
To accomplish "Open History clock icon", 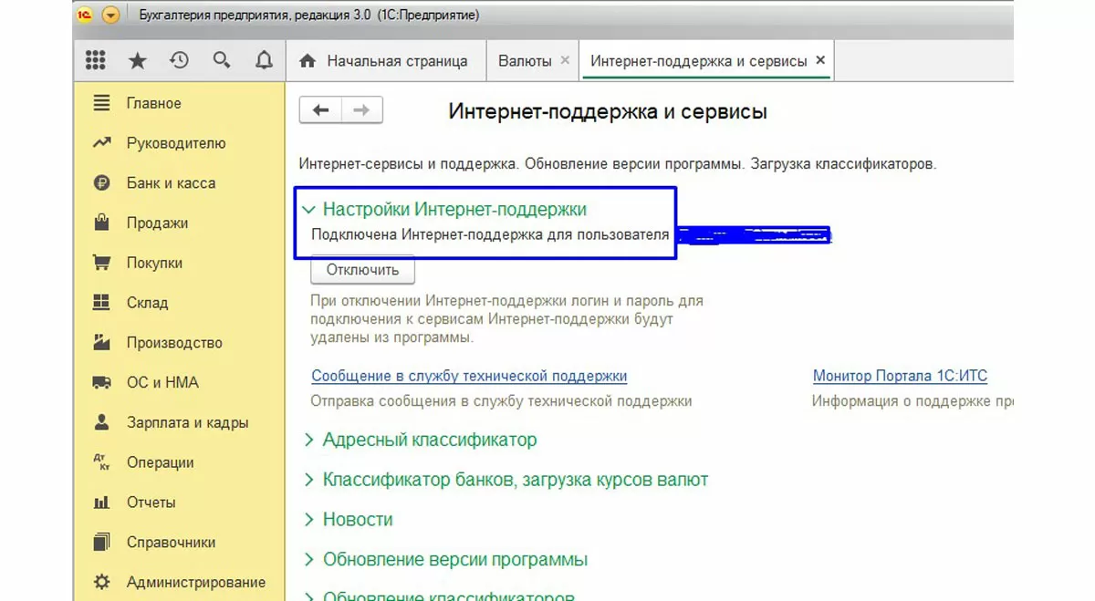I will pyautogui.click(x=179, y=61).
